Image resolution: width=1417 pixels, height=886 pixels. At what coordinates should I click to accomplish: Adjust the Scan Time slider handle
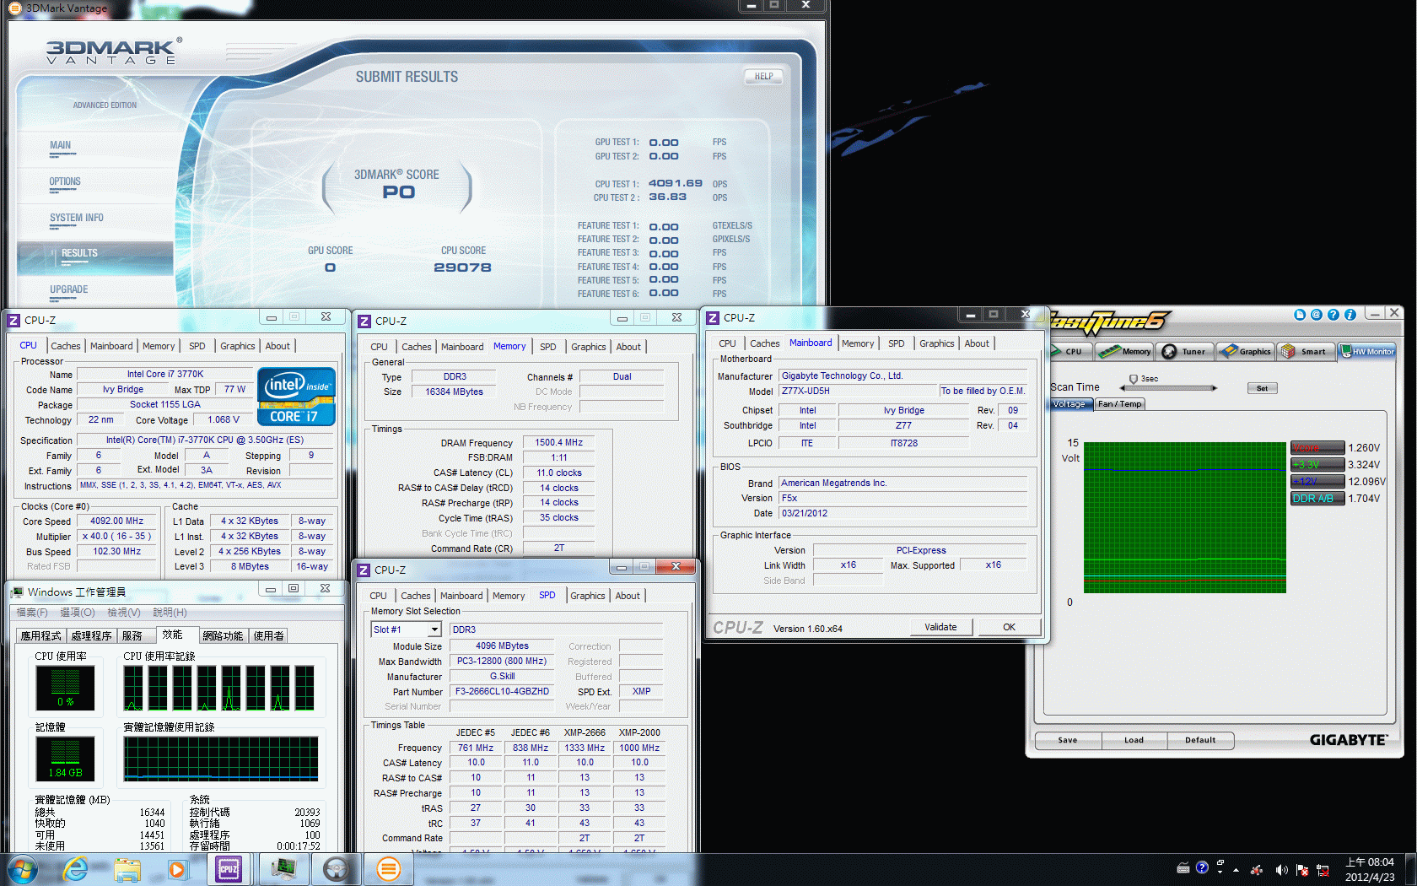(x=1134, y=380)
